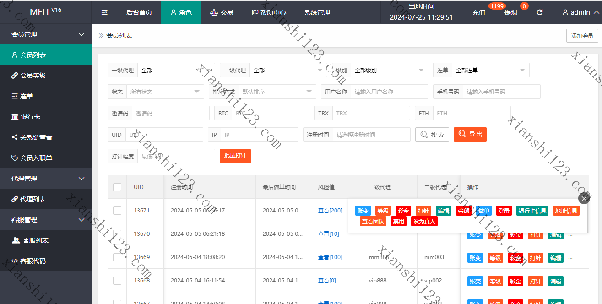
Task: Check the box for UID 13671
Action: point(117,211)
